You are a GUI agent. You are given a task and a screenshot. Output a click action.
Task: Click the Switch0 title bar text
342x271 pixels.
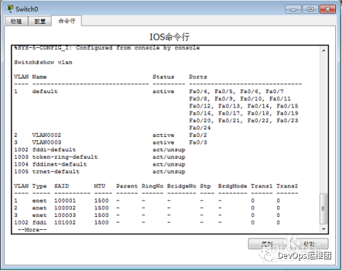(27, 9)
